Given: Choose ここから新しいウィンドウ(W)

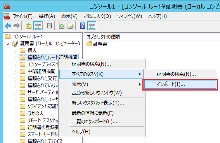Looking at the screenshot, I should (102, 93).
